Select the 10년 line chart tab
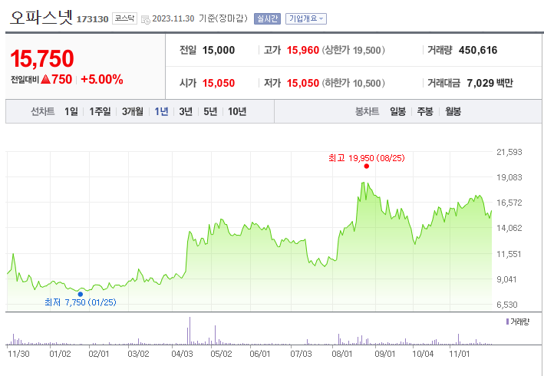This screenshot has width=544, height=376. [x=237, y=111]
